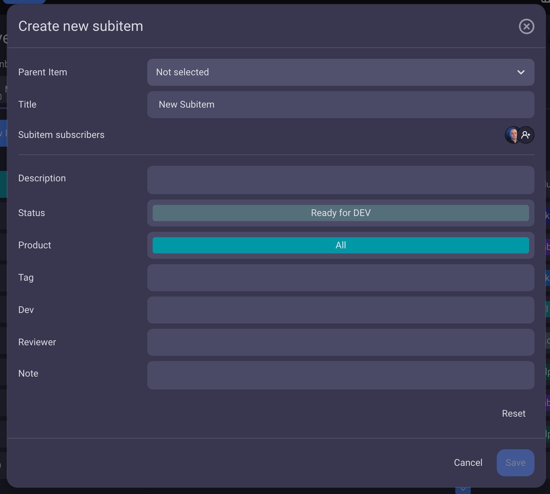Cancel creating the subitem
Viewport: 550px width, 494px height.
pos(468,463)
